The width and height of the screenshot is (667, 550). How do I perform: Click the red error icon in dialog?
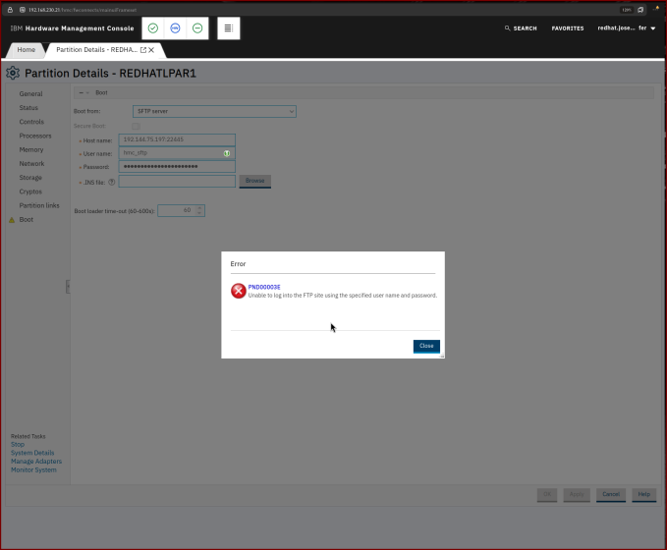[x=239, y=291]
